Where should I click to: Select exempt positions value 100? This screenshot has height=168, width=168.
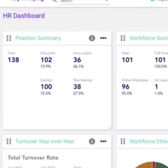(x=46, y=87)
